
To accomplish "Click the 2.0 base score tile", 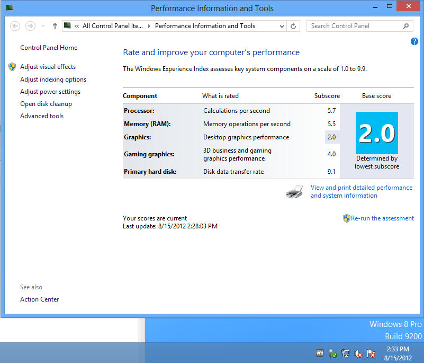I will pos(377,133).
